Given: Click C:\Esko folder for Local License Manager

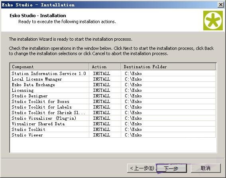Looking at the screenshot, I should point(133,79).
